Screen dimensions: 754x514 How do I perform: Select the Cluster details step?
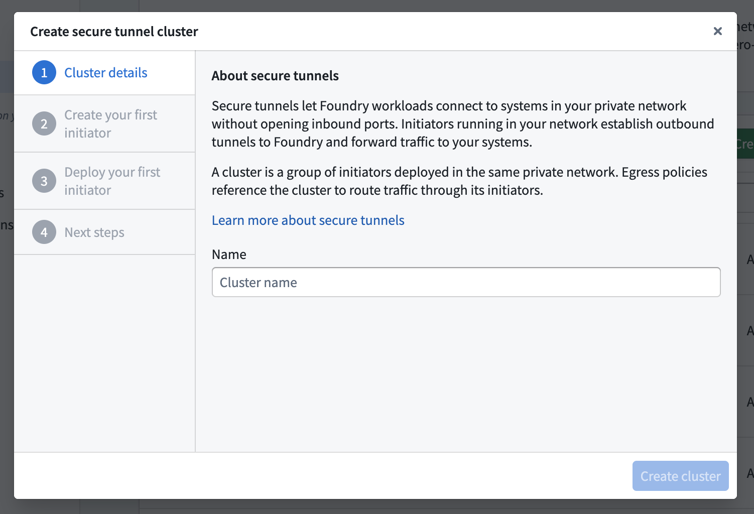click(104, 73)
